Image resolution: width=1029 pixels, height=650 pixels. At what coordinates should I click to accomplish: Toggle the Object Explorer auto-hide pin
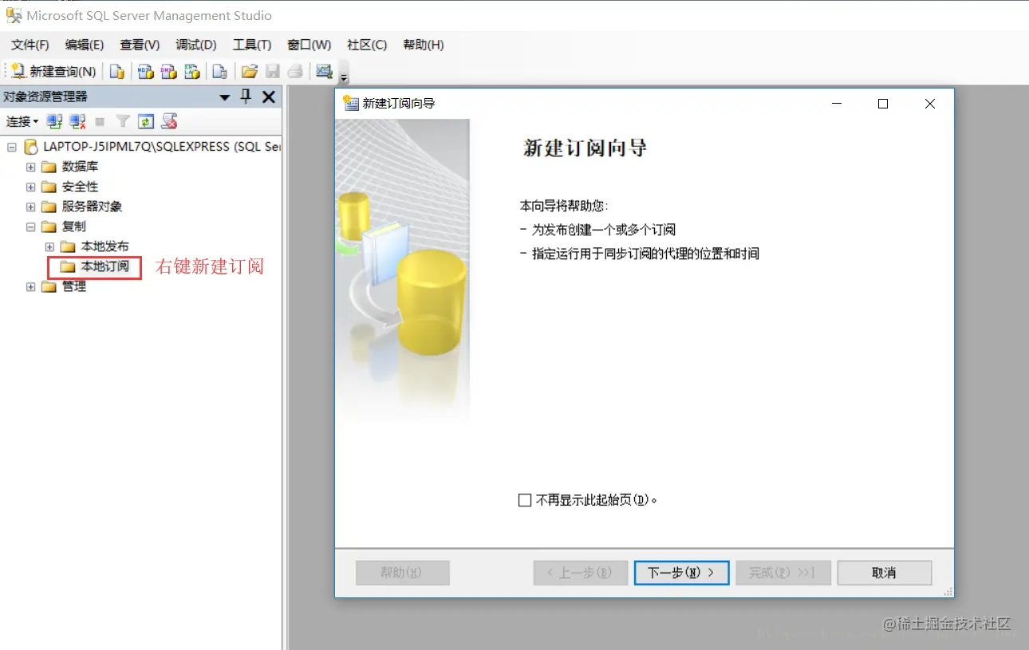coord(246,97)
